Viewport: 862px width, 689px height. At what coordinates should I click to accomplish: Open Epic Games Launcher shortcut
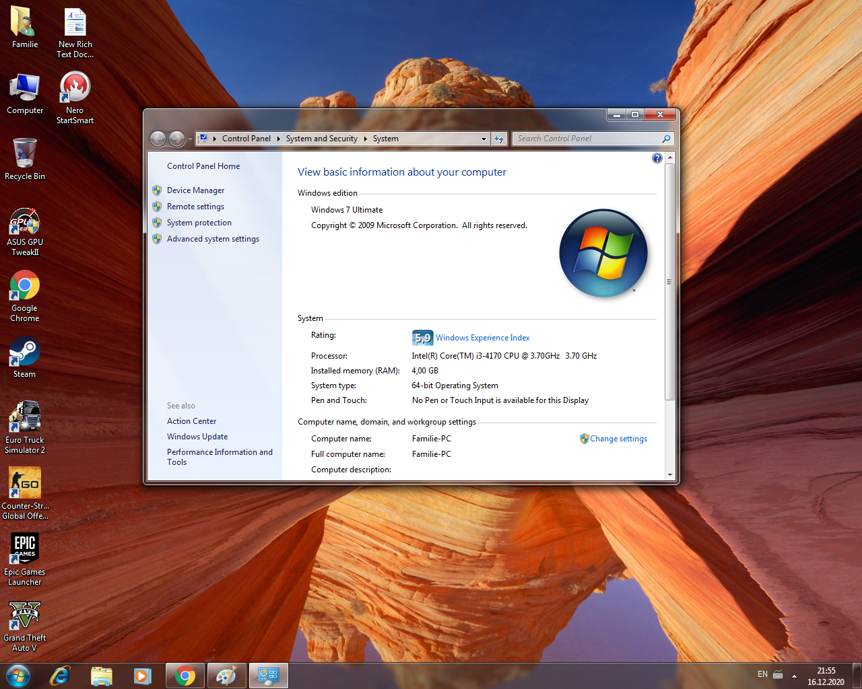25,559
